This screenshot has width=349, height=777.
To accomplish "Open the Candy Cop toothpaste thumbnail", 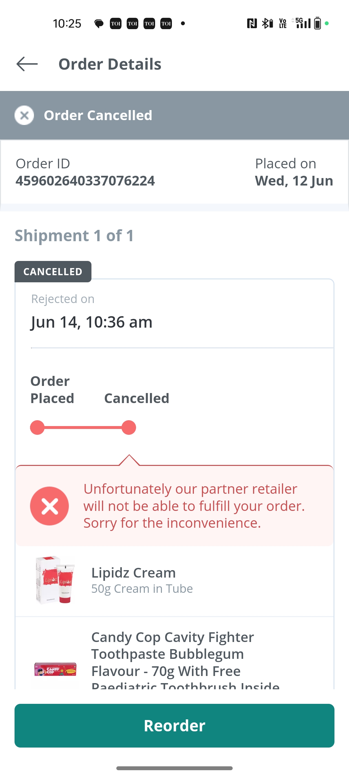I will pos(55,669).
